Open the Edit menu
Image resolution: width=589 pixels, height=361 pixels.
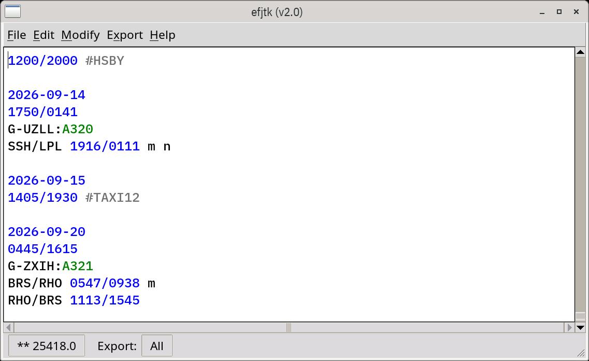[44, 35]
